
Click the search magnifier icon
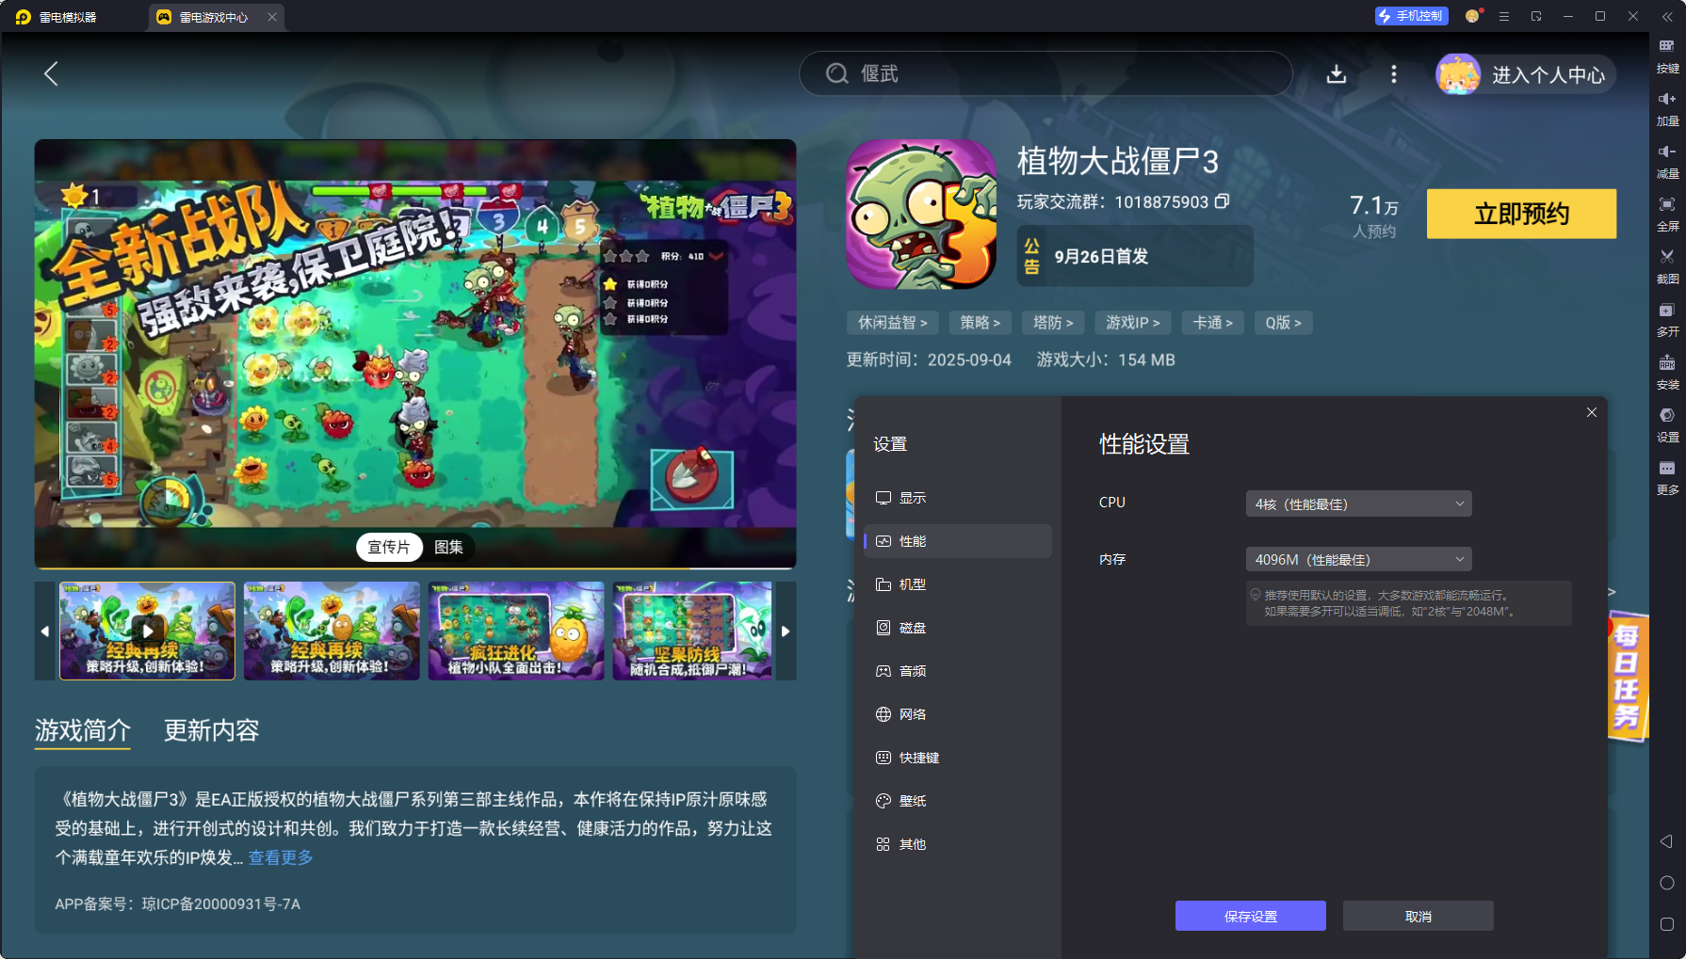tap(836, 73)
